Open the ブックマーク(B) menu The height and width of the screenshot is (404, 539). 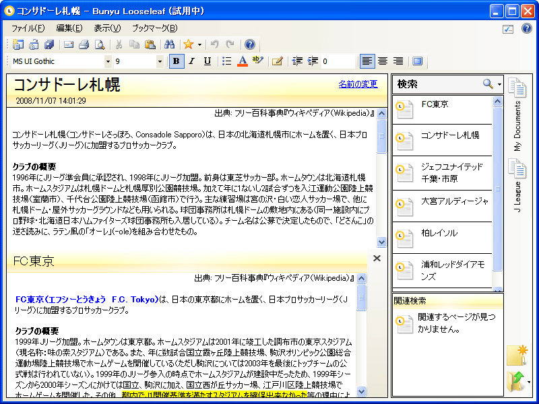pyautogui.click(x=155, y=28)
